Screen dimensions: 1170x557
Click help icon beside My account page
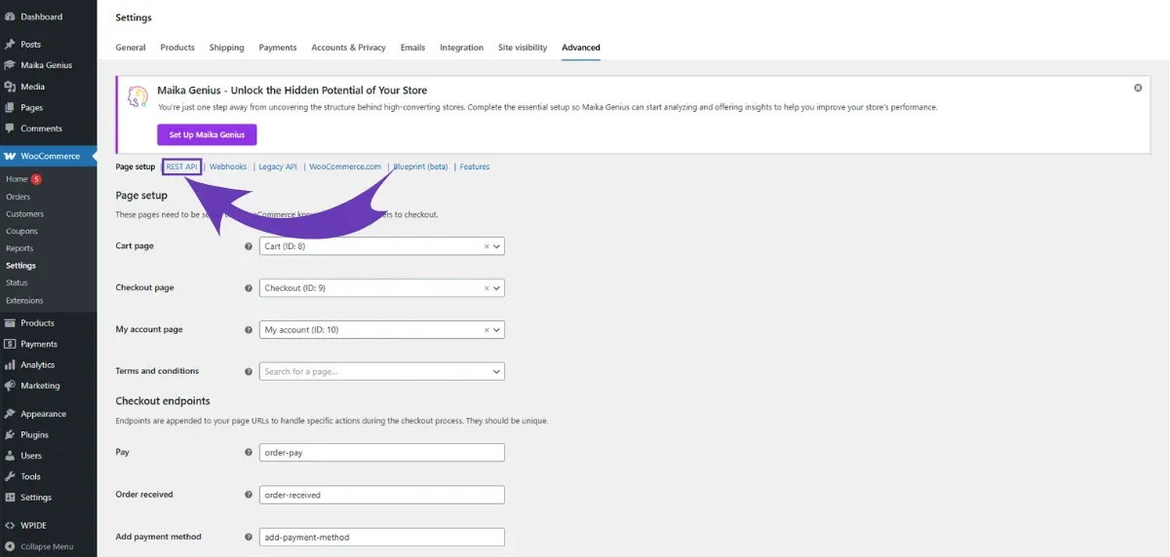pos(248,330)
